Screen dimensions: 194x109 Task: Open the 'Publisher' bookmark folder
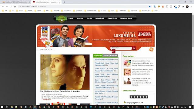click(78, 11)
